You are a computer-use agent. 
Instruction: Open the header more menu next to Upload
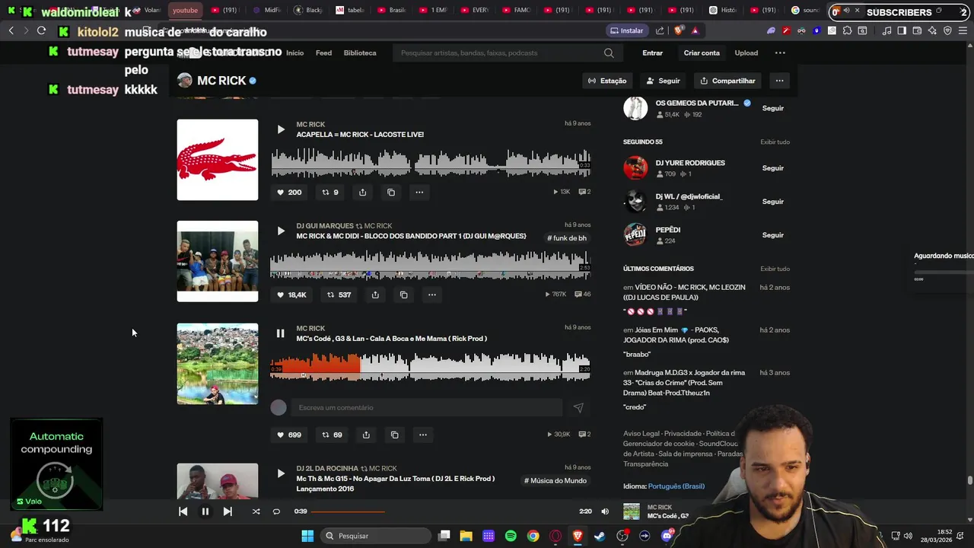(x=780, y=53)
